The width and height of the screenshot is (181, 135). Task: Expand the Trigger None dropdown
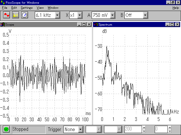coord(81,129)
